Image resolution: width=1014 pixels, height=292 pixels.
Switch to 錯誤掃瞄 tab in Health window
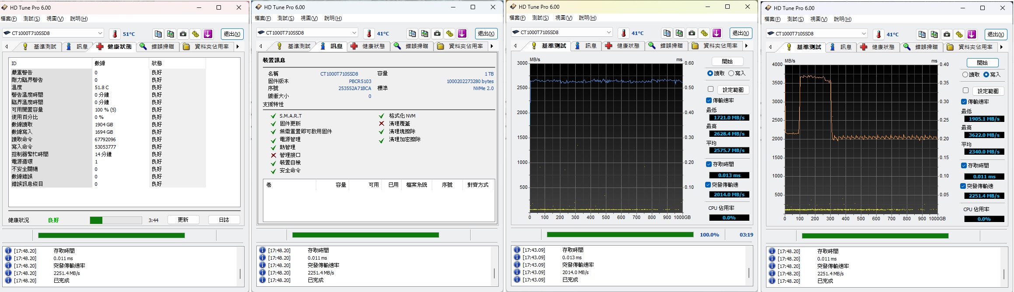tap(157, 46)
